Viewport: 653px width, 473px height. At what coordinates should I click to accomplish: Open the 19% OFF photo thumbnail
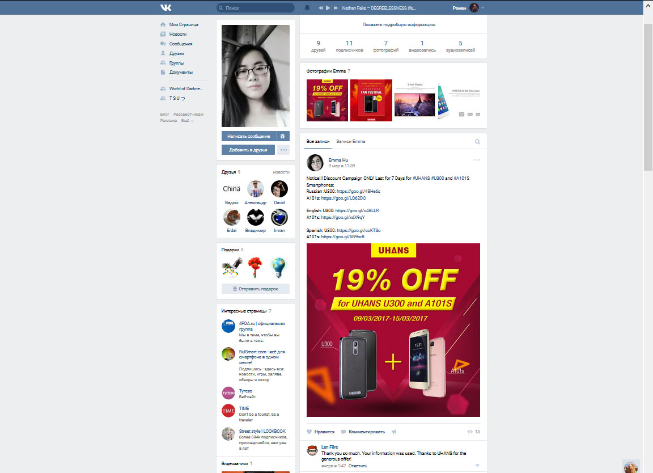pyautogui.click(x=327, y=100)
